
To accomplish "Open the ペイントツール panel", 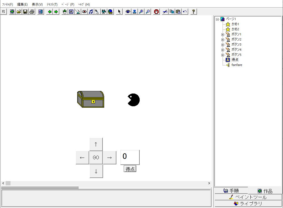I will coord(248,197).
